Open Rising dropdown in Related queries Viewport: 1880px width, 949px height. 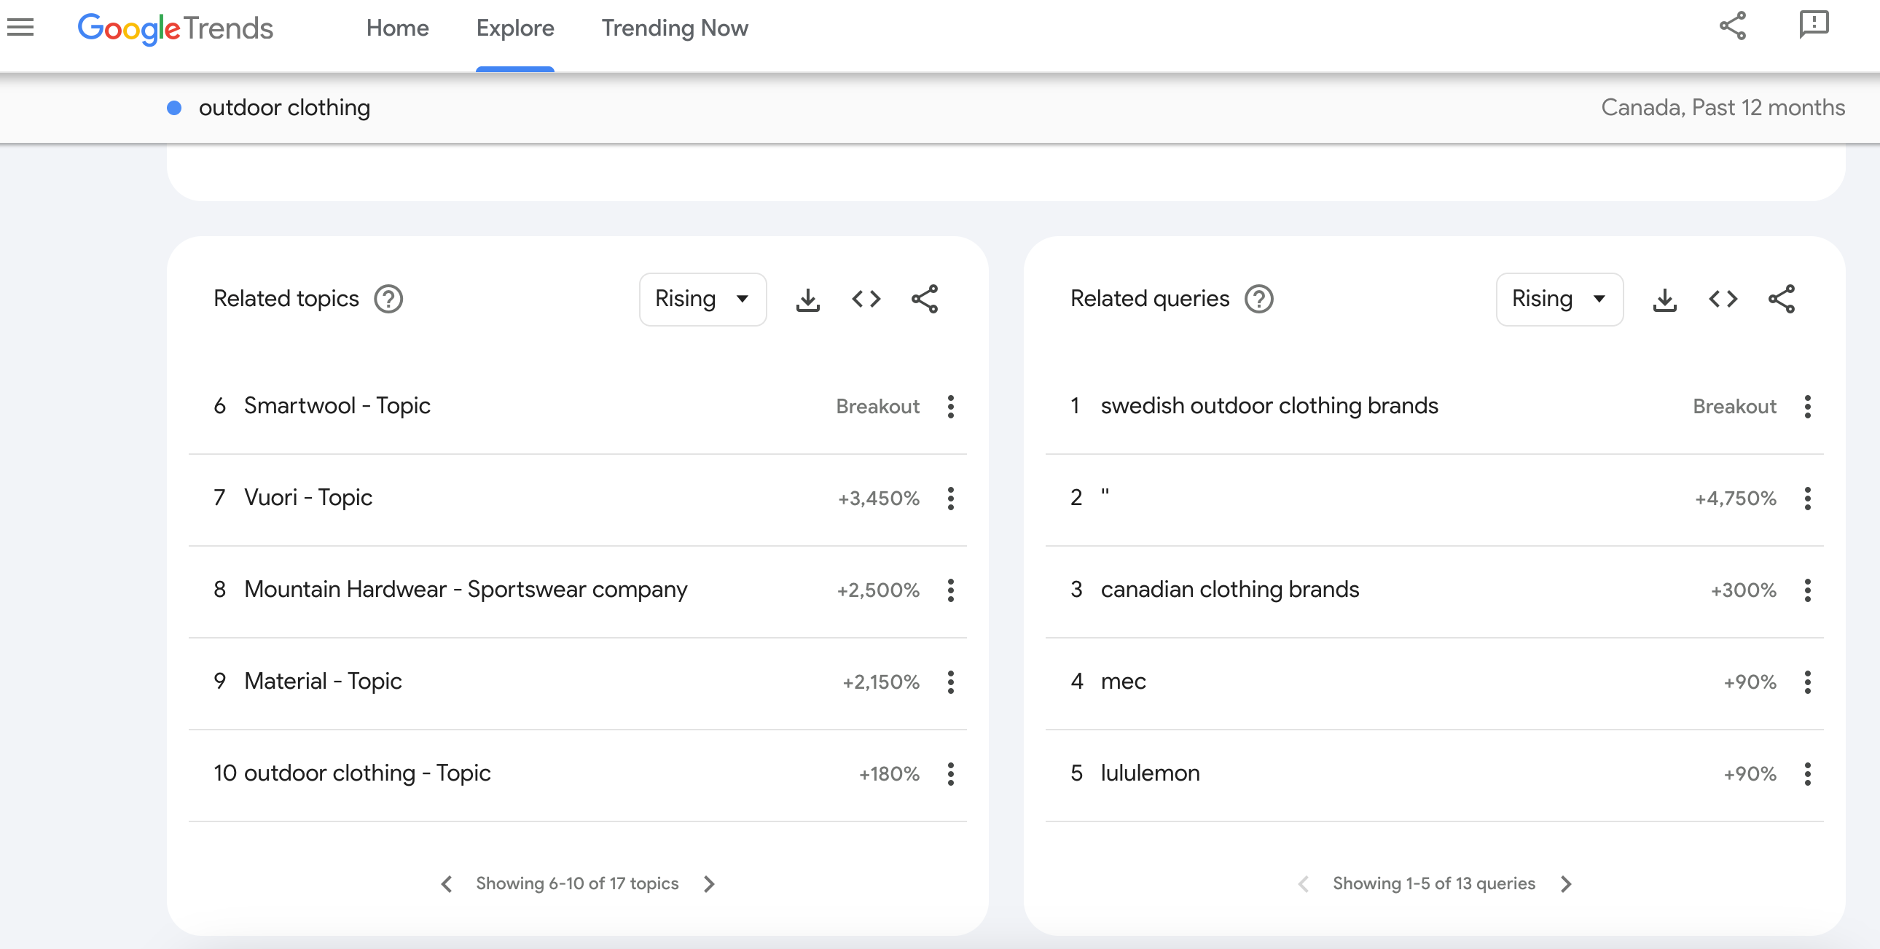[x=1559, y=299]
